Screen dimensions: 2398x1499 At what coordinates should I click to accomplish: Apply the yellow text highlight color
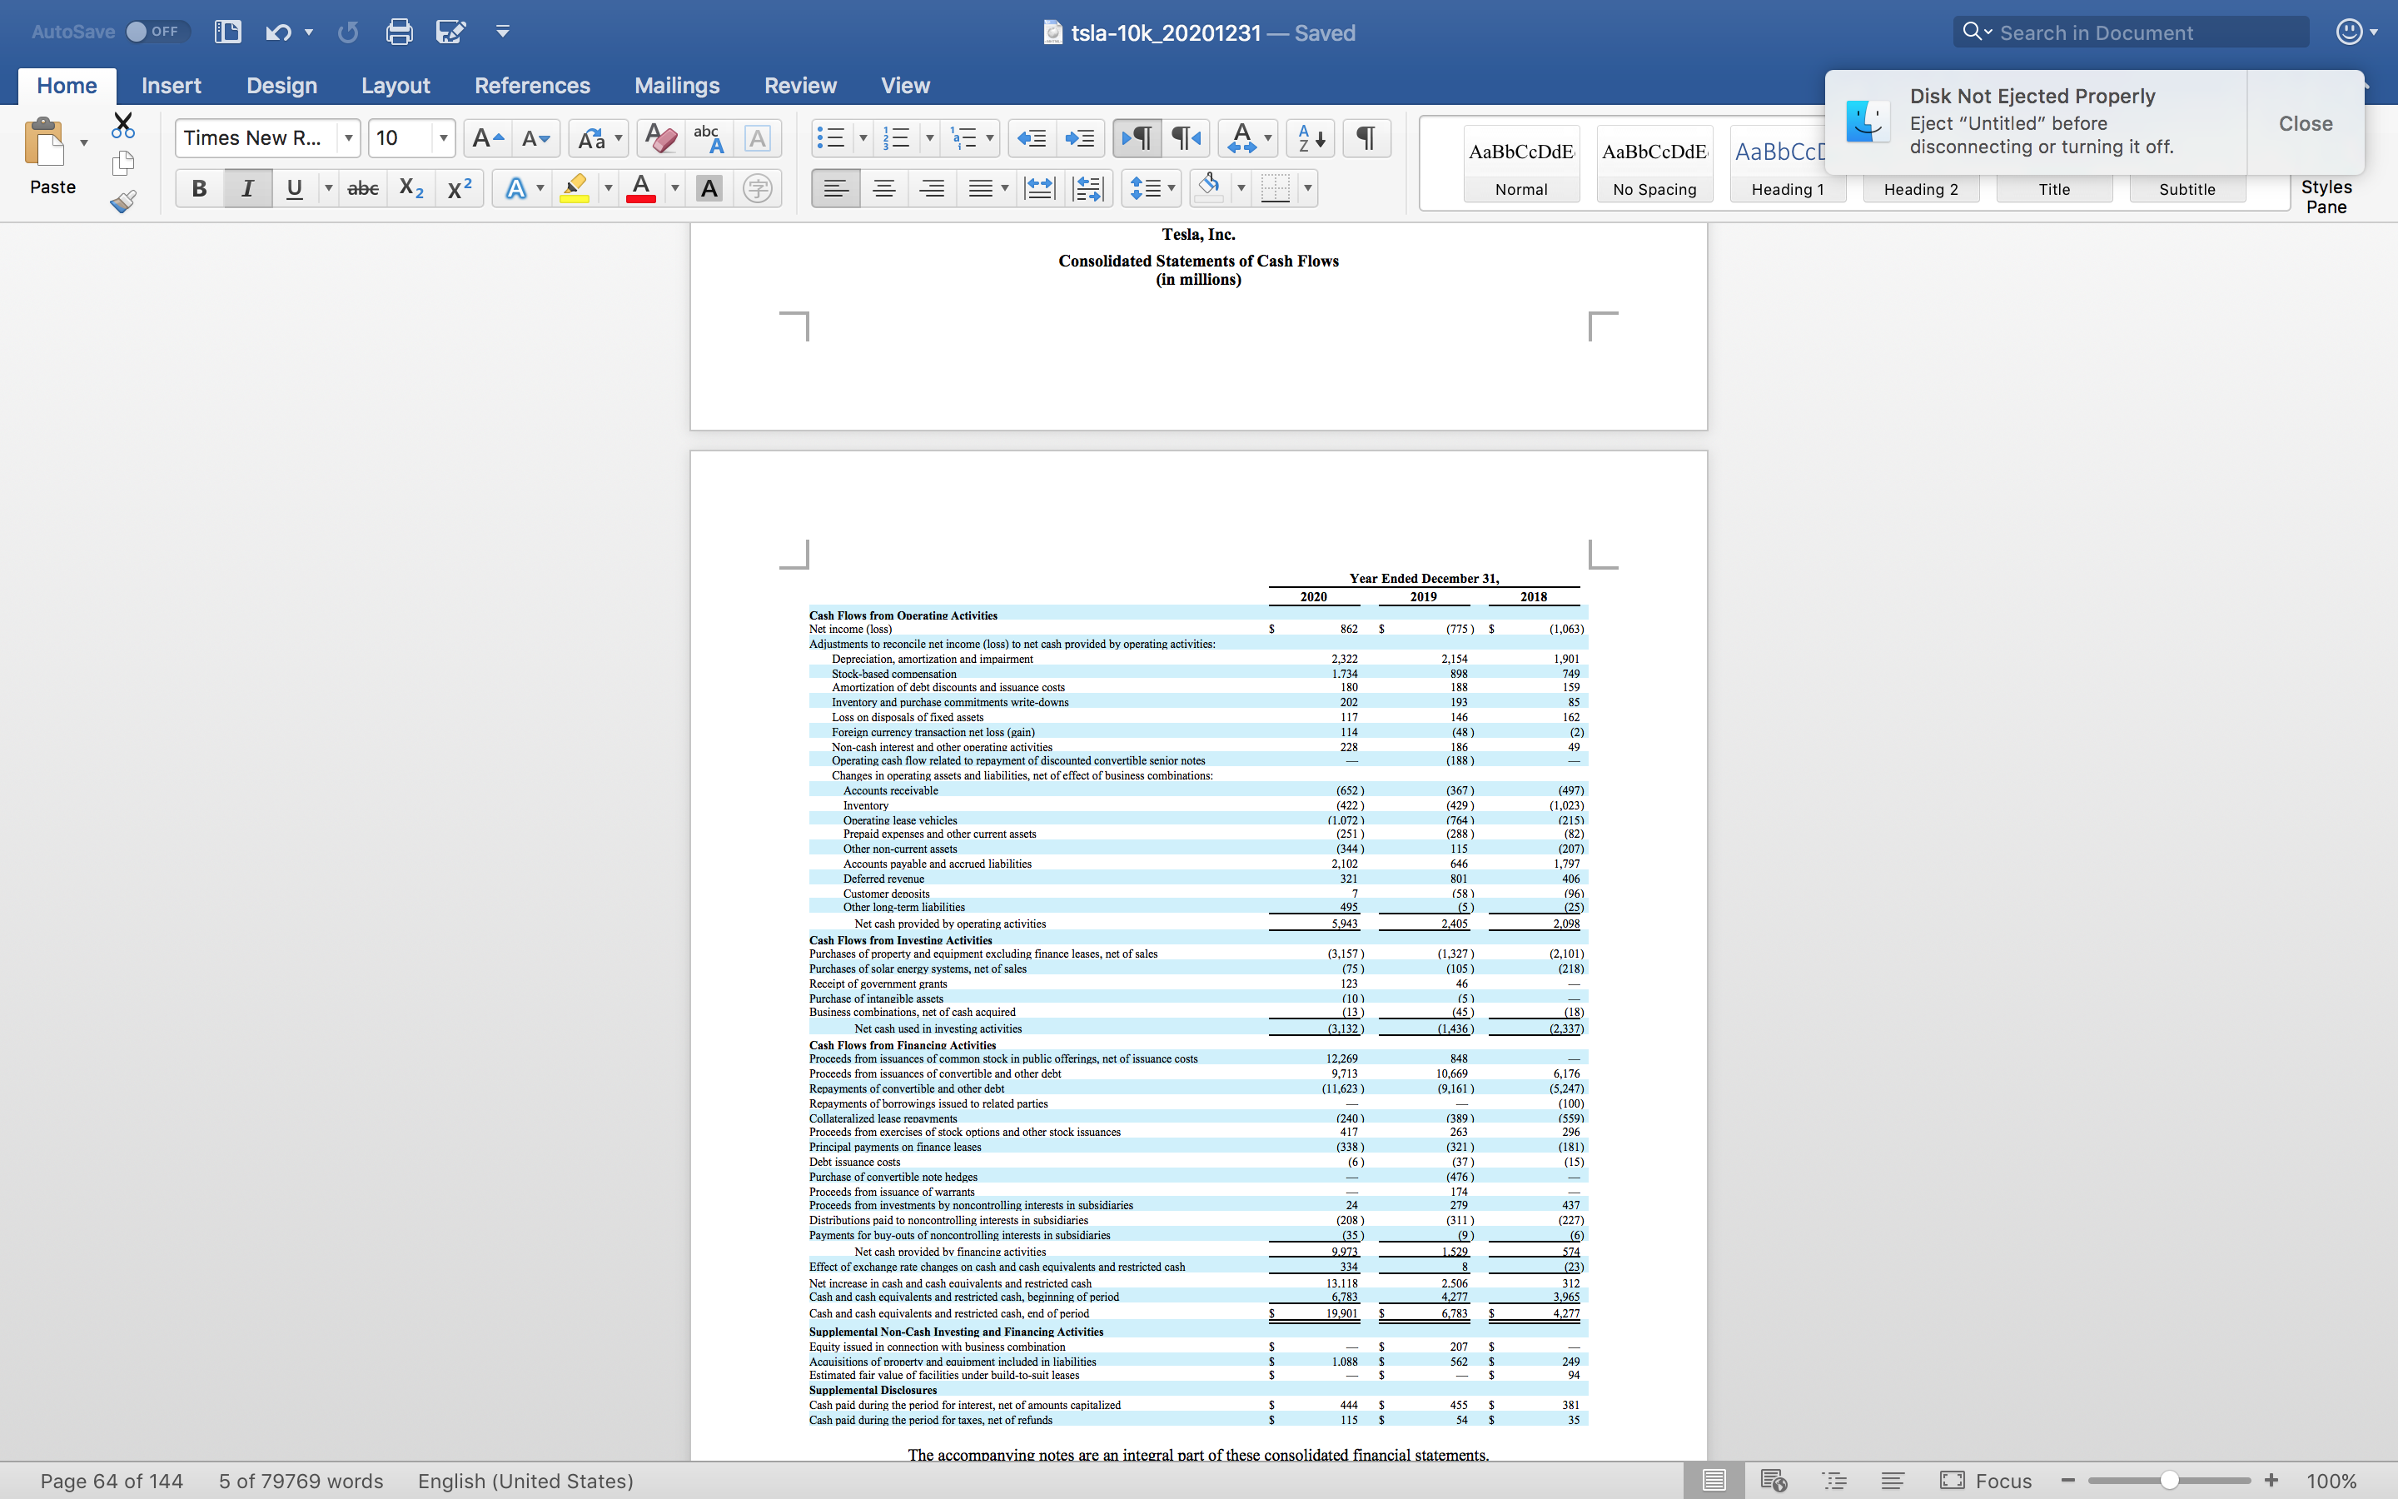coord(575,187)
